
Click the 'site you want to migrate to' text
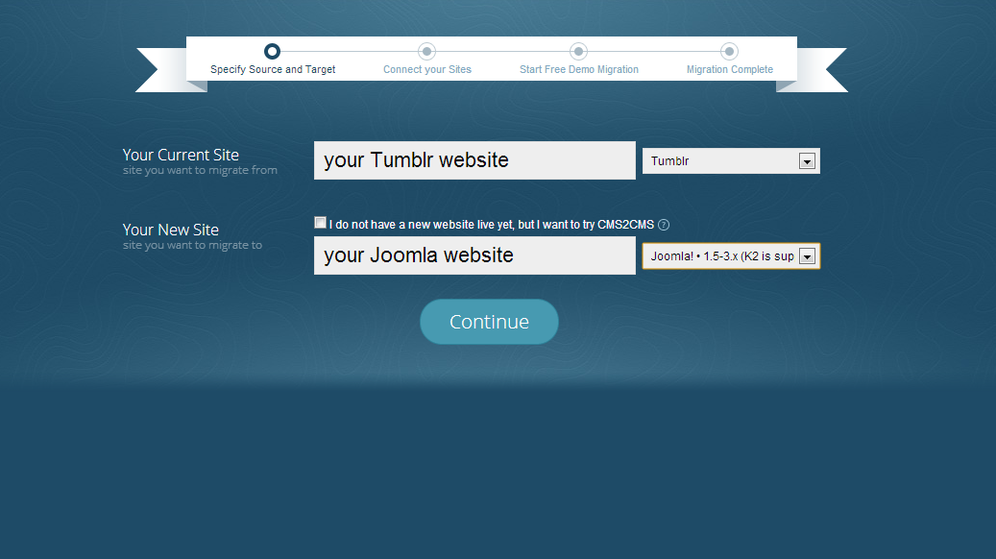coord(192,245)
